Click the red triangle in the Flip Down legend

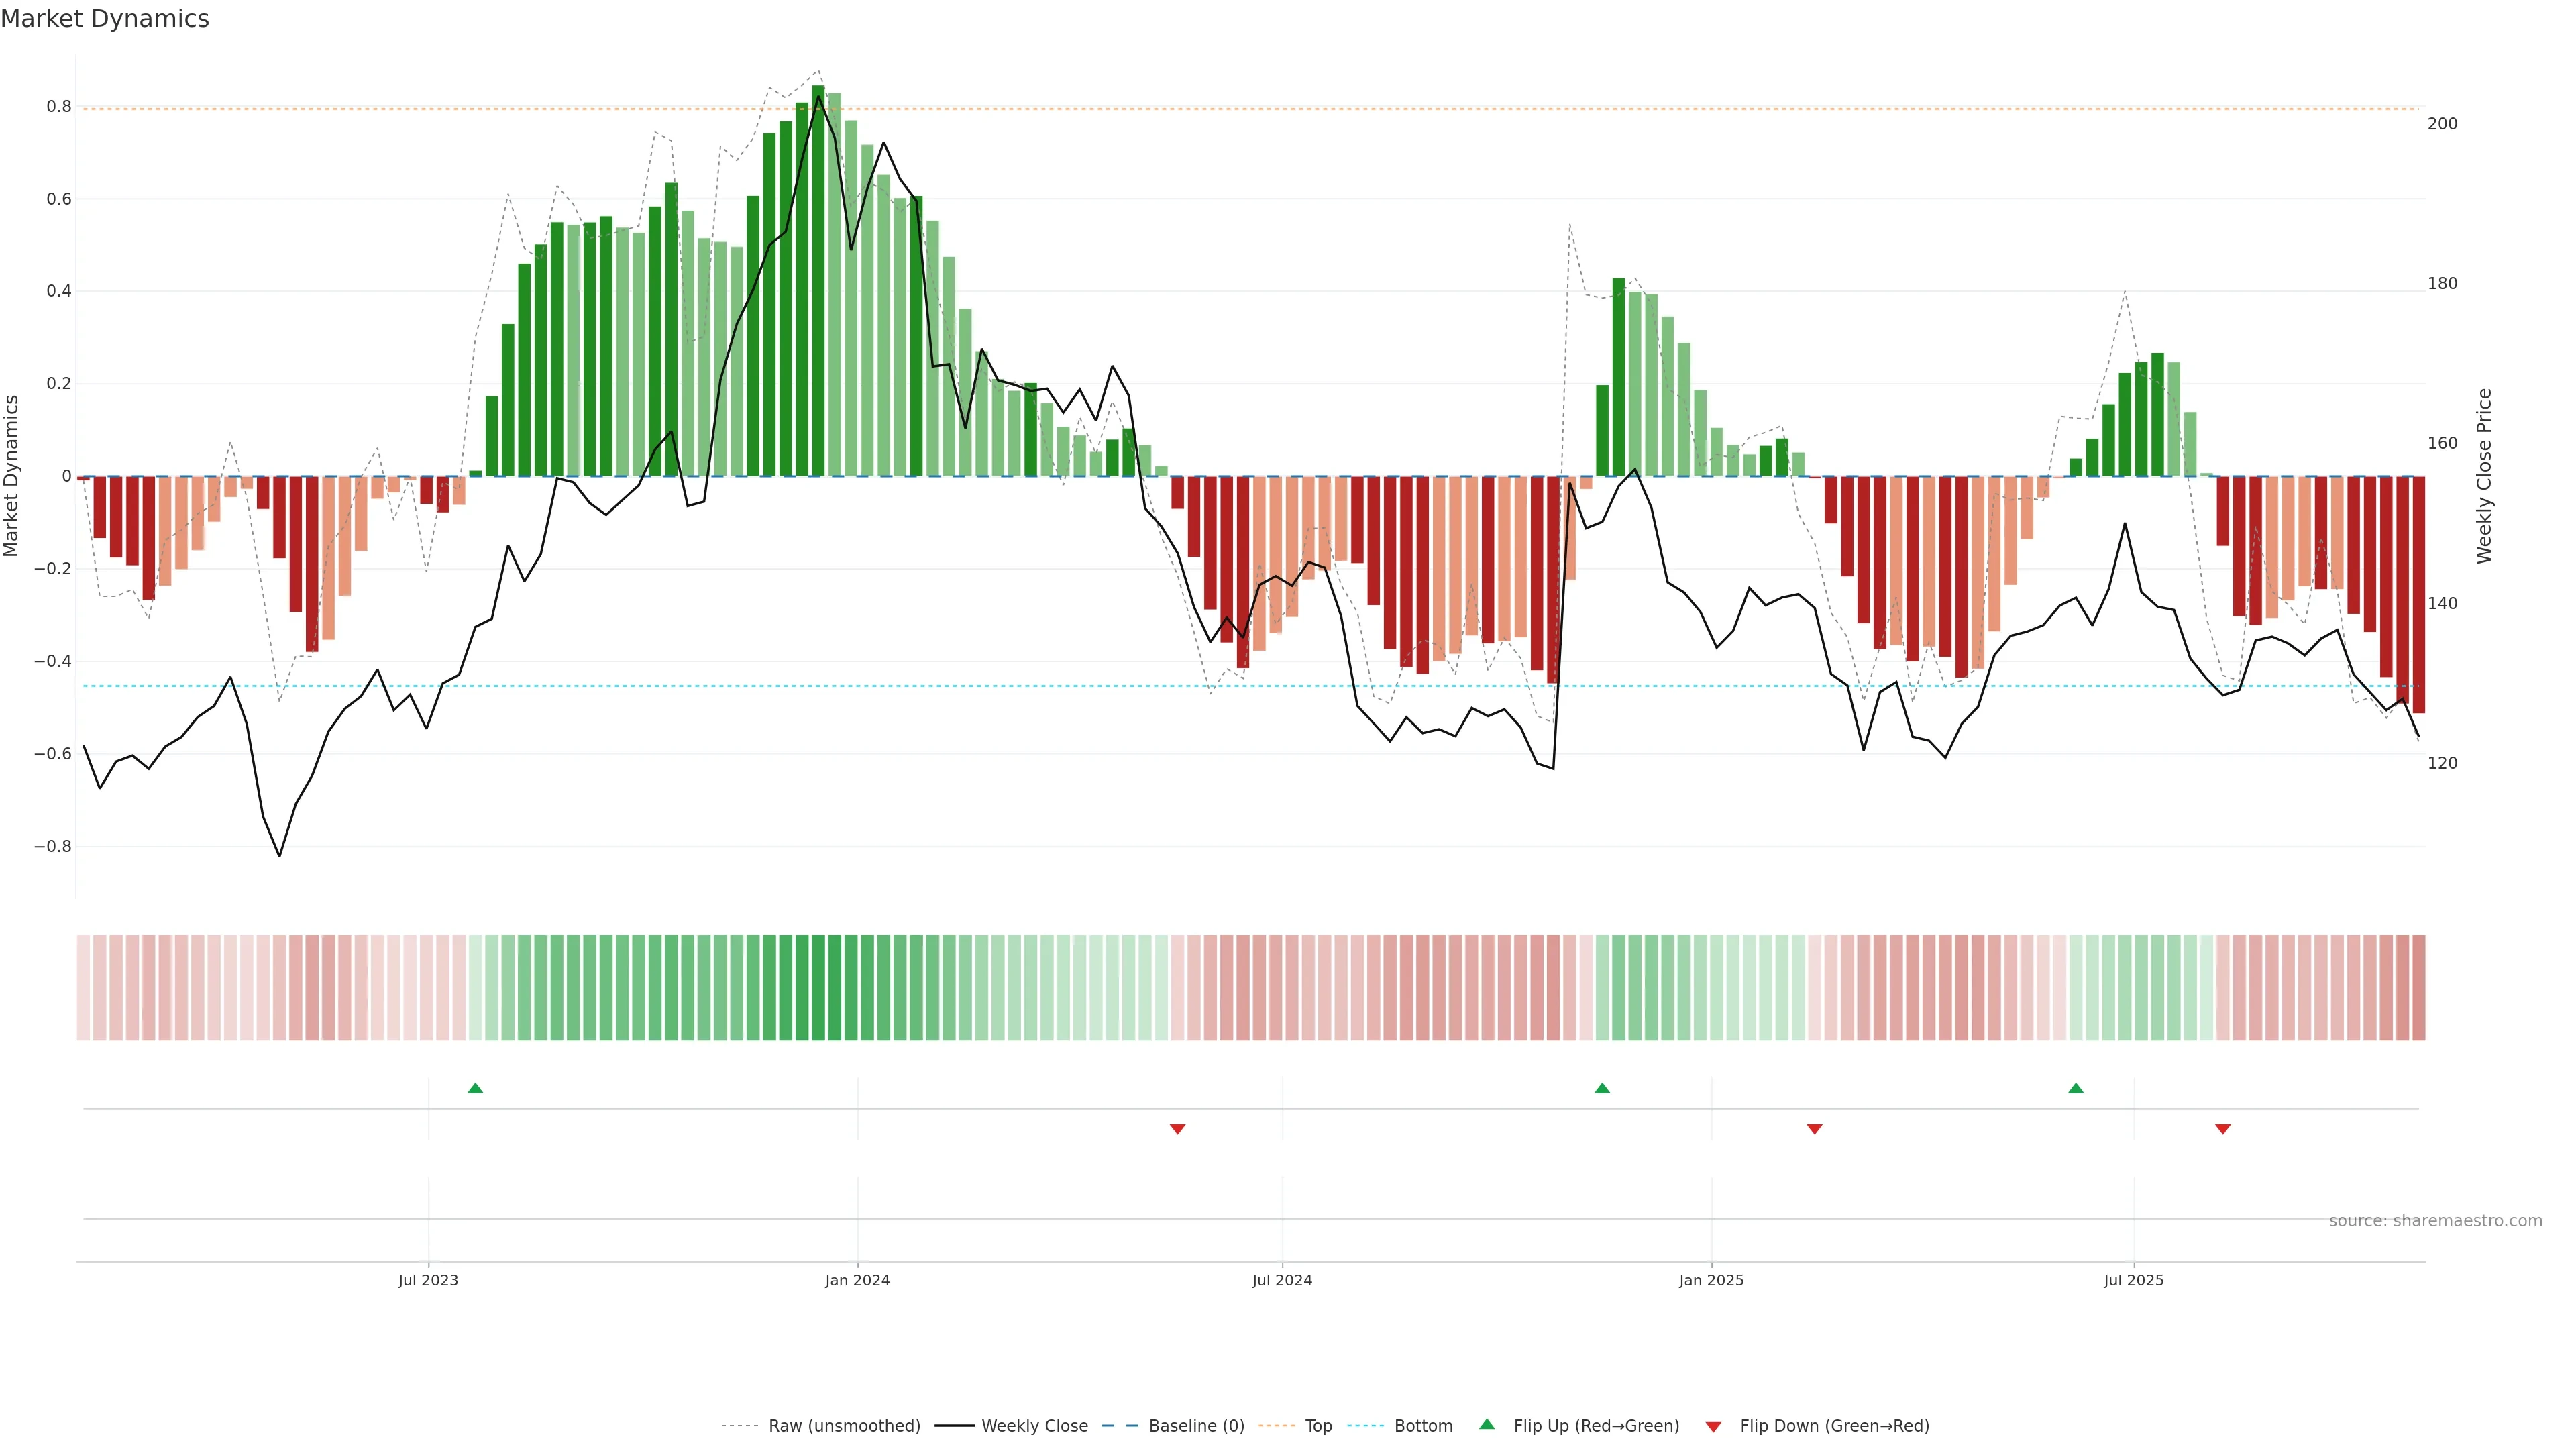(1714, 1426)
